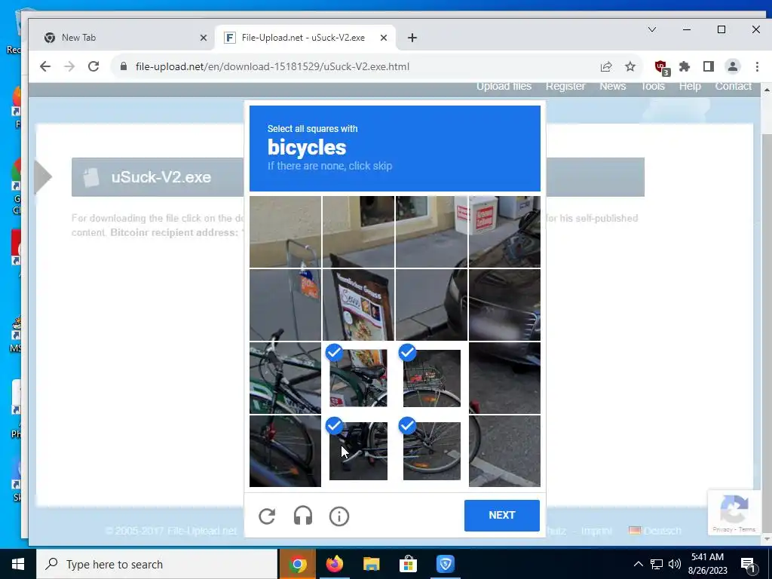
Task: Open File Explorer from the taskbar
Action: (x=371, y=564)
